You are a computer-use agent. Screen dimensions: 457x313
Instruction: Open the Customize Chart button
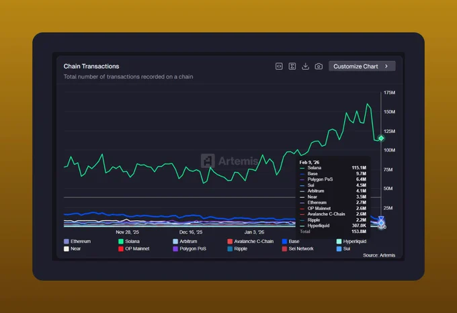(362, 66)
